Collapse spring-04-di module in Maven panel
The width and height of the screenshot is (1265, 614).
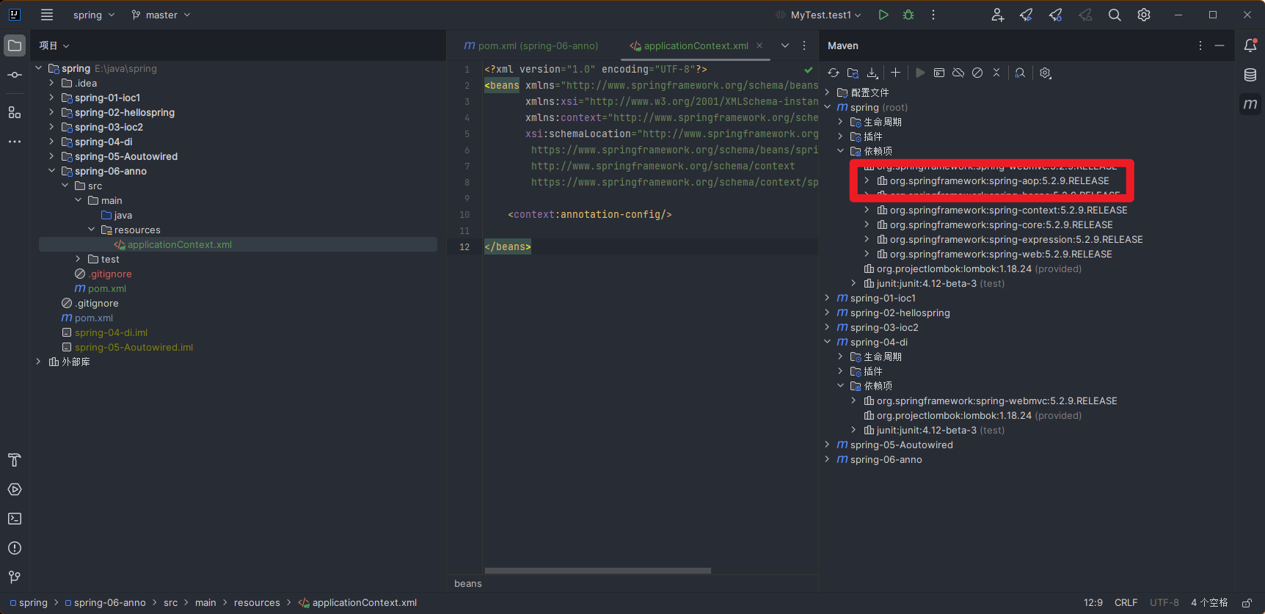point(827,342)
